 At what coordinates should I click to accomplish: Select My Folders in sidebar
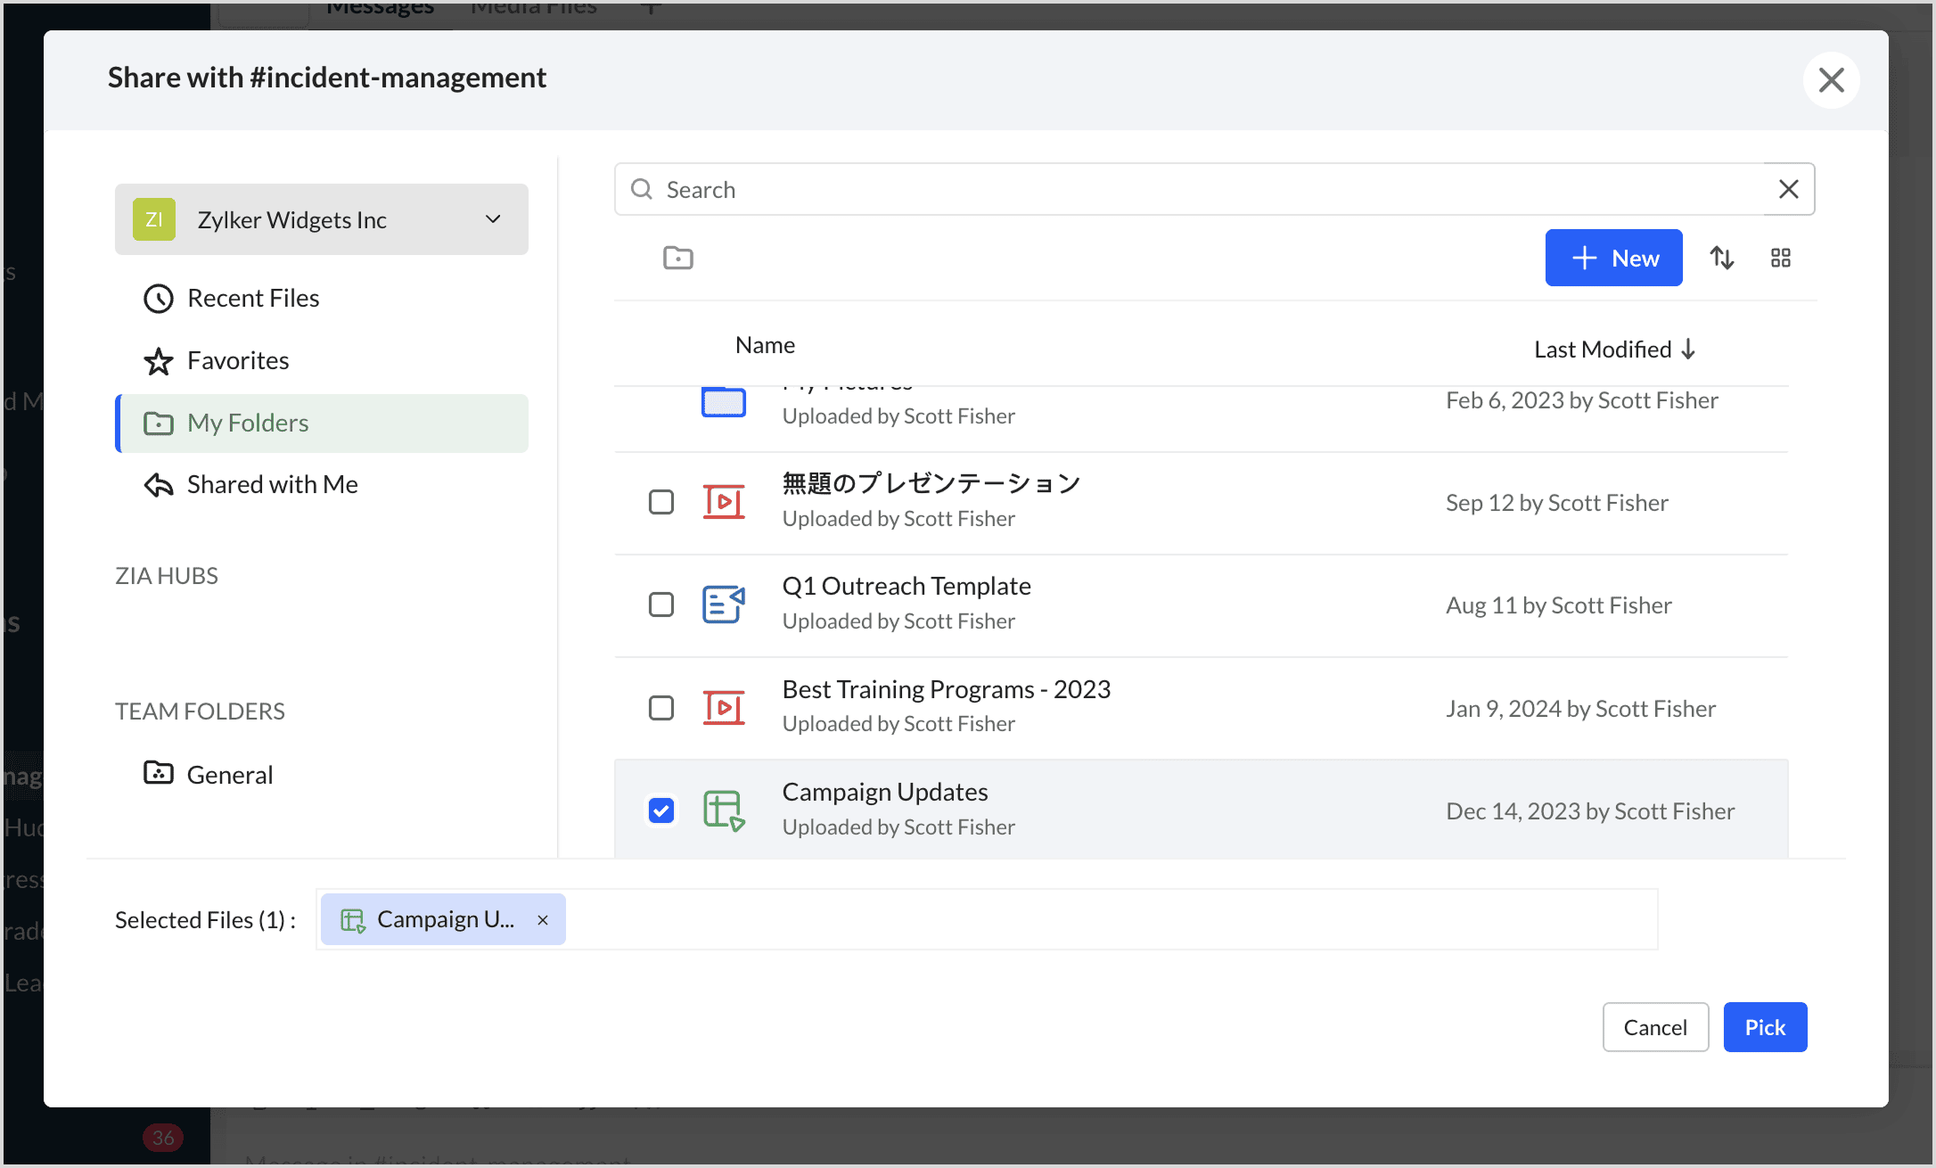[x=322, y=423]
